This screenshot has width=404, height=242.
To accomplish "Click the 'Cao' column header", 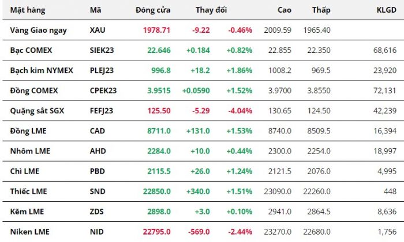I will 284,10.
